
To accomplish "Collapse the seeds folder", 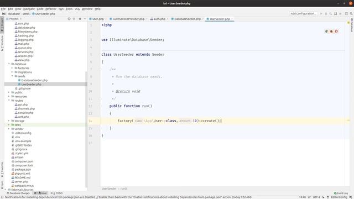I will [12, 76].
